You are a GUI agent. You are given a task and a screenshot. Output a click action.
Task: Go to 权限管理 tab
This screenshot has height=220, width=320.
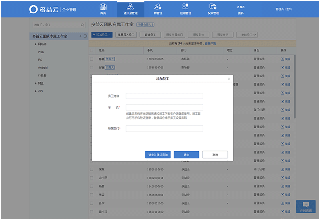(213, 9)
